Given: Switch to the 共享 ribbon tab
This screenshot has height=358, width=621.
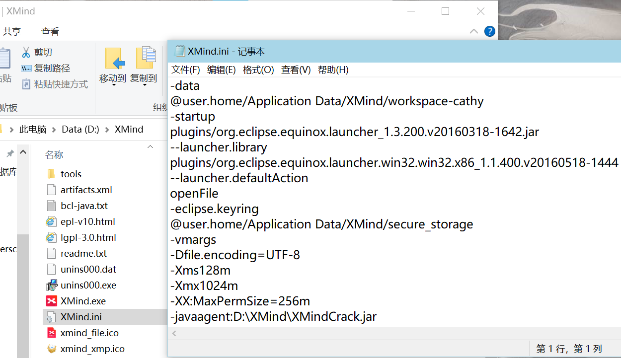Looking at the screenshot, I should click(12, 32).
